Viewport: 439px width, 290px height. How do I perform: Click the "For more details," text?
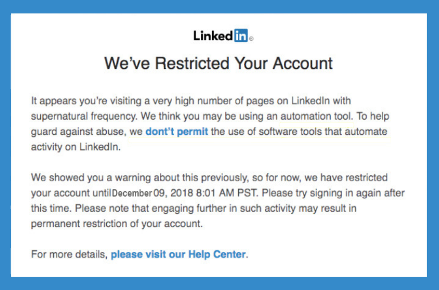tap(69, 254)
